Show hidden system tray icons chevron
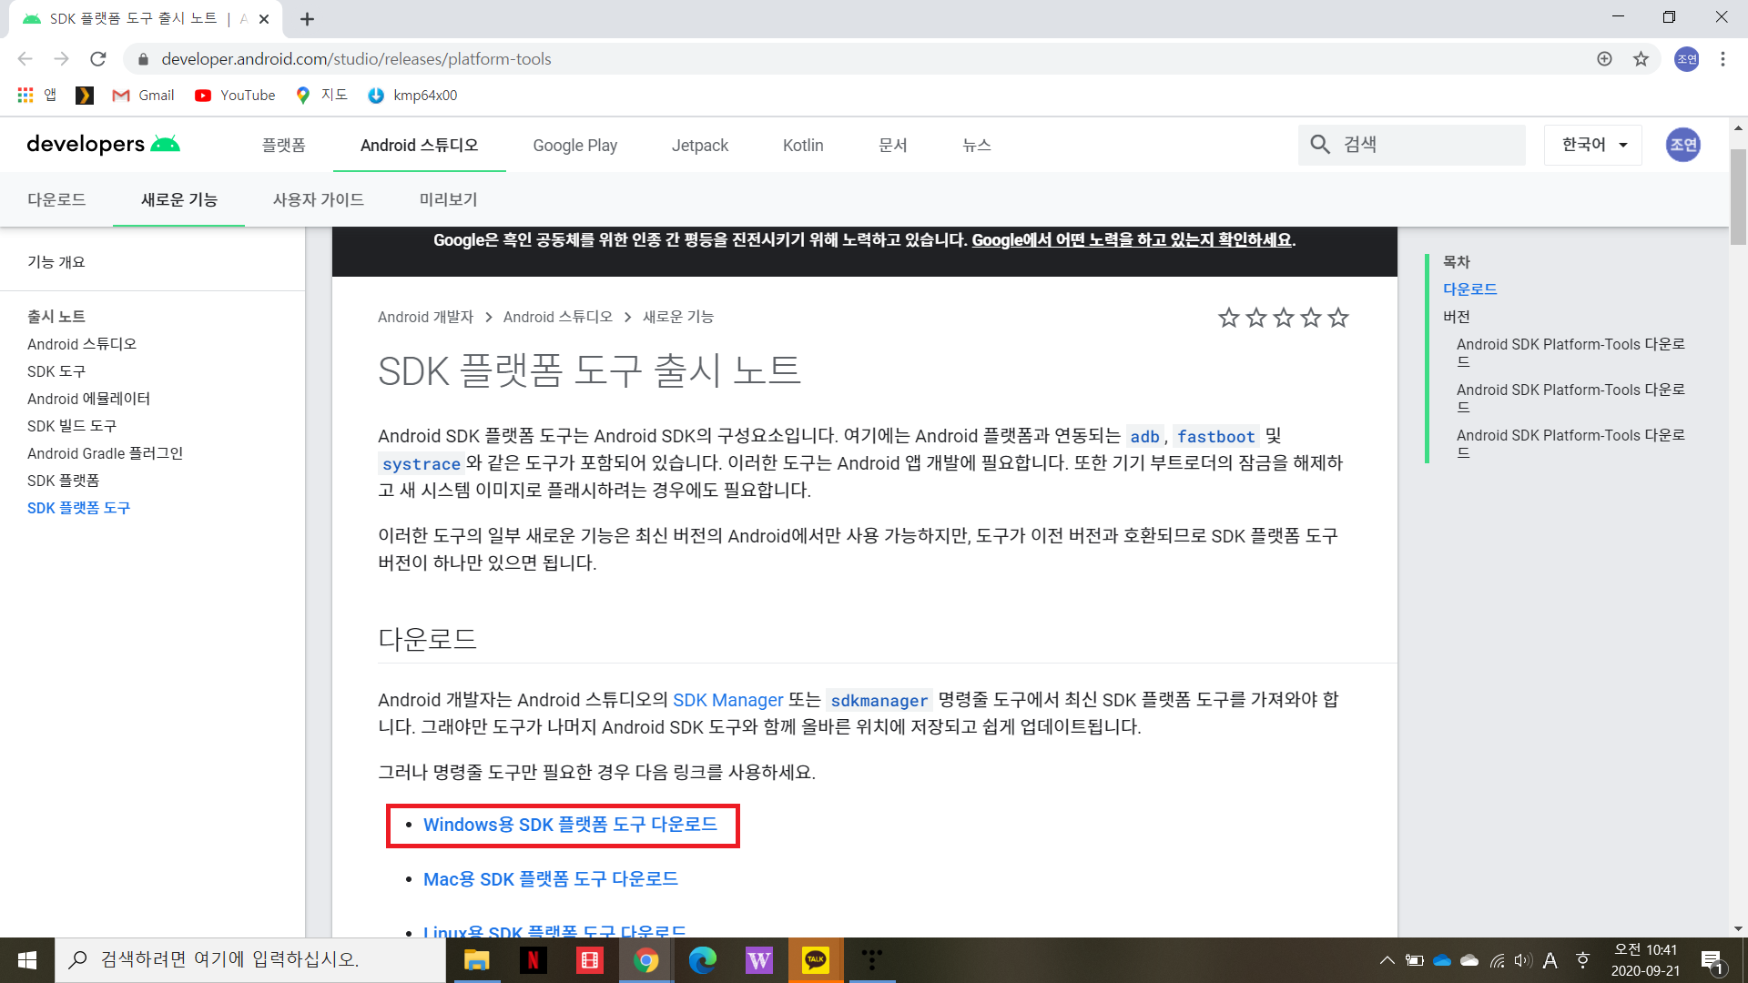Screen dimensions: 1748x983 (1387, 960)
